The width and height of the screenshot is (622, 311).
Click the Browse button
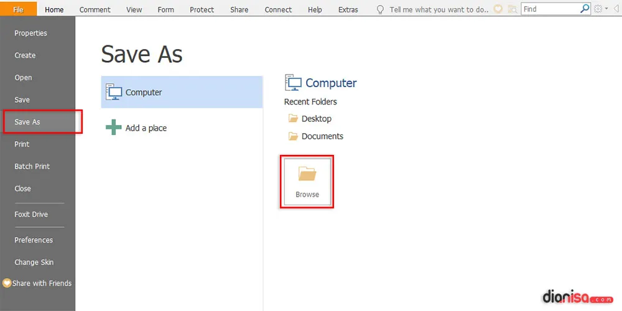307,182
